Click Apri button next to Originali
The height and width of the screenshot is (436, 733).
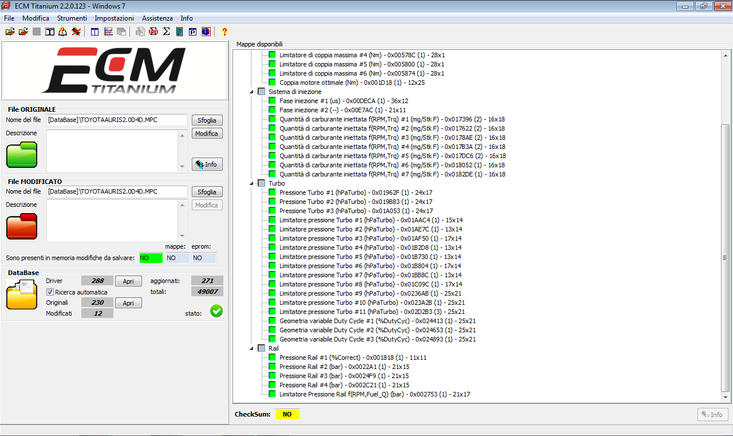coord(128,303)
